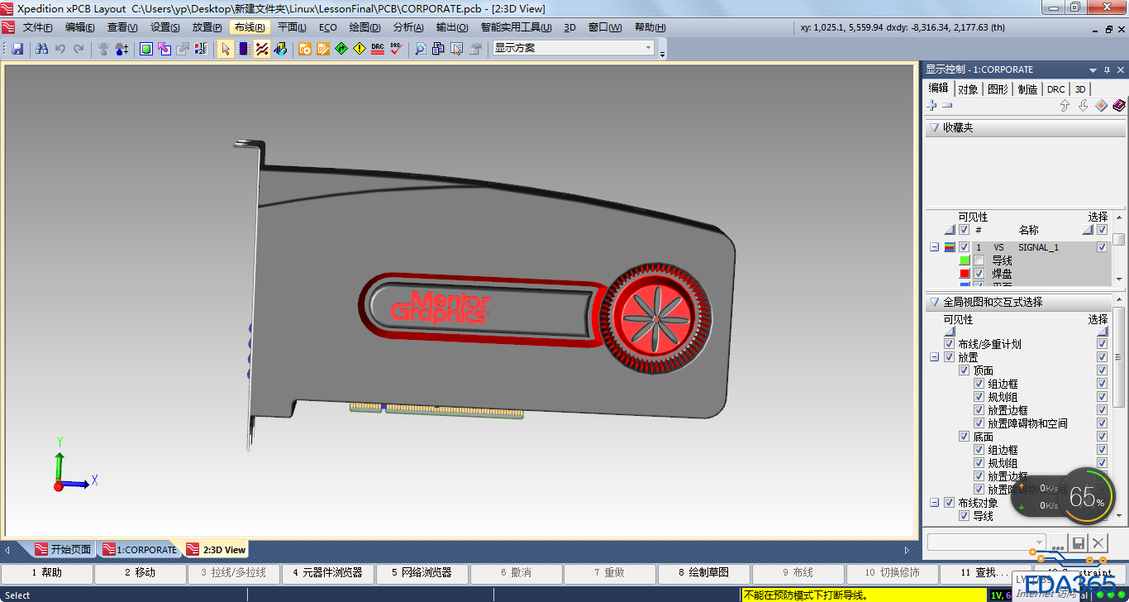The image size is (1129, 602).
Task: Click the DRC red checkmark icon
Action: point(396,49)
